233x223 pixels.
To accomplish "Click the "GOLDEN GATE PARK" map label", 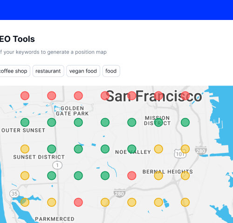I will pos(72,111).
